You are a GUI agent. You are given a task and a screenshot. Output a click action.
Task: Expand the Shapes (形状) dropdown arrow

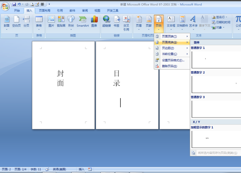click(71, 29)
